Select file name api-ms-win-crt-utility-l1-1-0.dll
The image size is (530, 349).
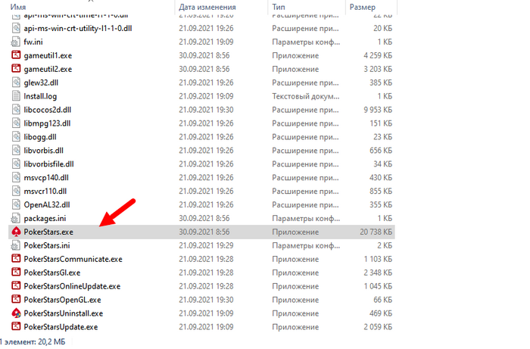(x=78, y=28)
